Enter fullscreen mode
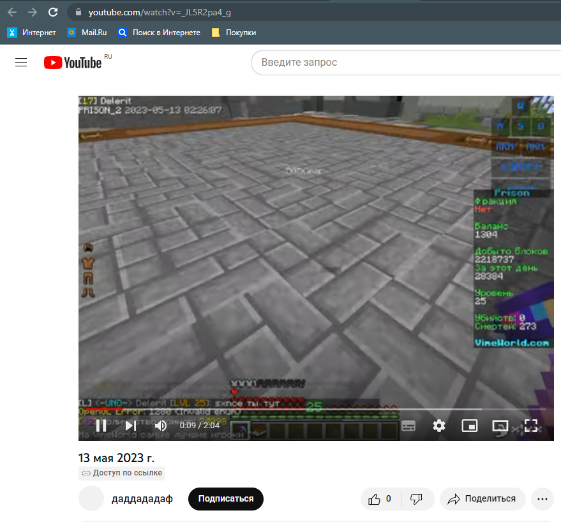This screenshot has height=522, width=561. [x=531, y=426]
